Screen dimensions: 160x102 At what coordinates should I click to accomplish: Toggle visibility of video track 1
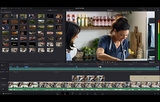click(5, 85)
